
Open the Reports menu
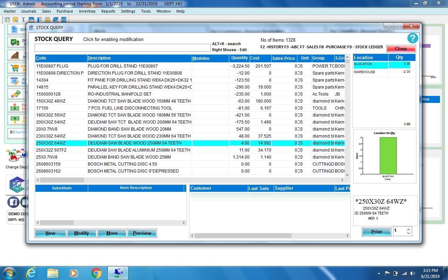(108, 11)
